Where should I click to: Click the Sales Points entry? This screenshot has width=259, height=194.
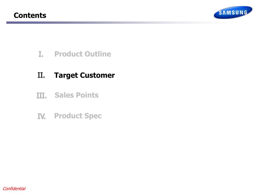[76, 95]
